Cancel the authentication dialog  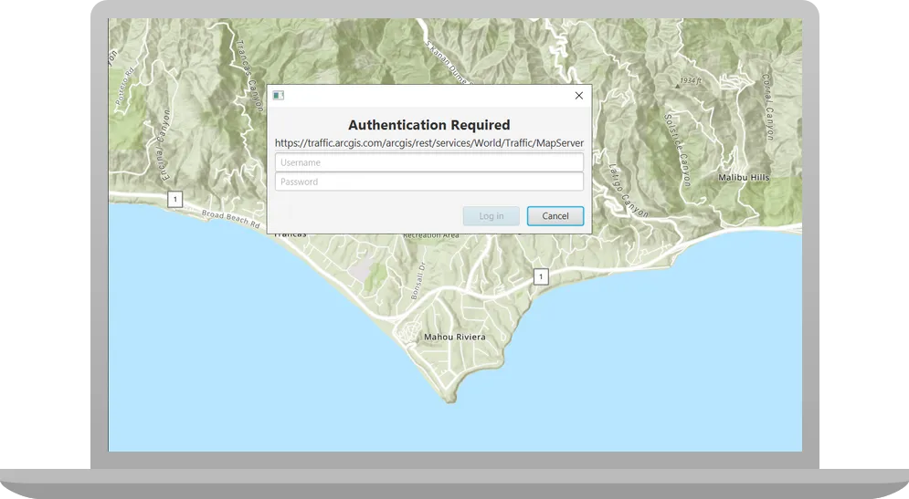pos(555,216)
